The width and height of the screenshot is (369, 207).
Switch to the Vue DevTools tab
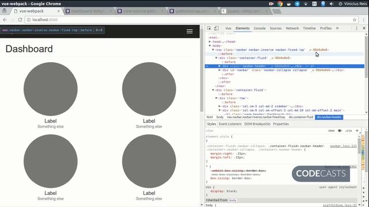[228, 28]
